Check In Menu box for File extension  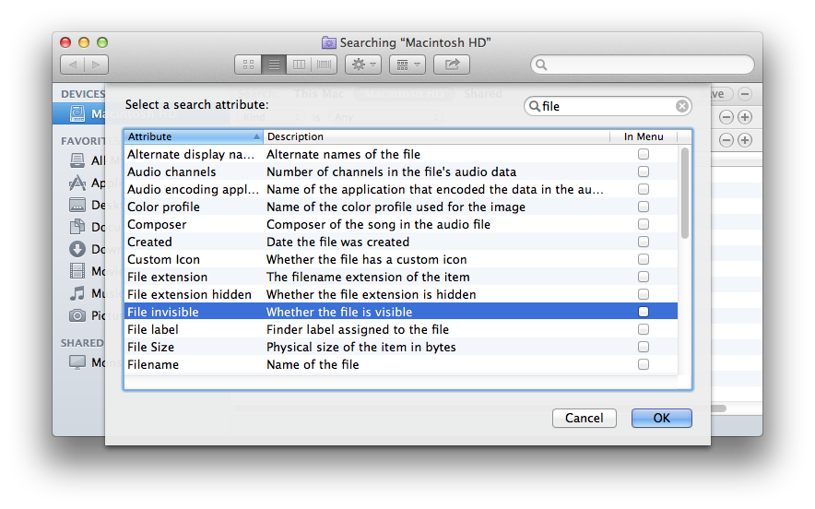coord(644,277)
